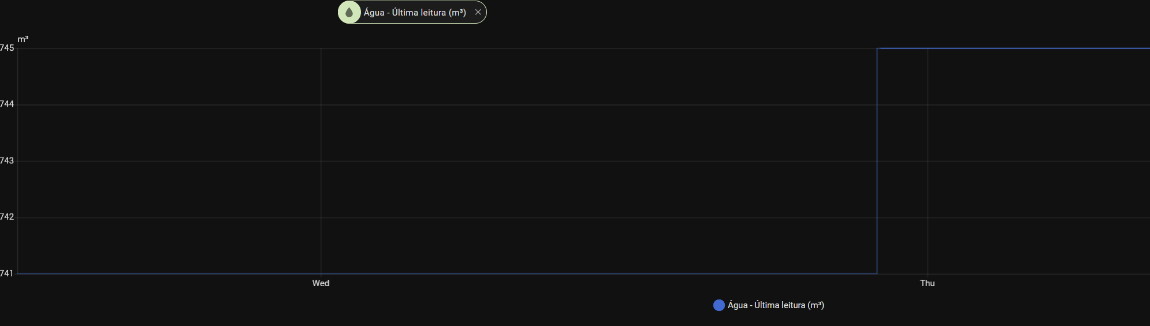Click the Wed x-axis label
The width and height of the screenshot is (1150, 326).
click(x=321, y=283)
